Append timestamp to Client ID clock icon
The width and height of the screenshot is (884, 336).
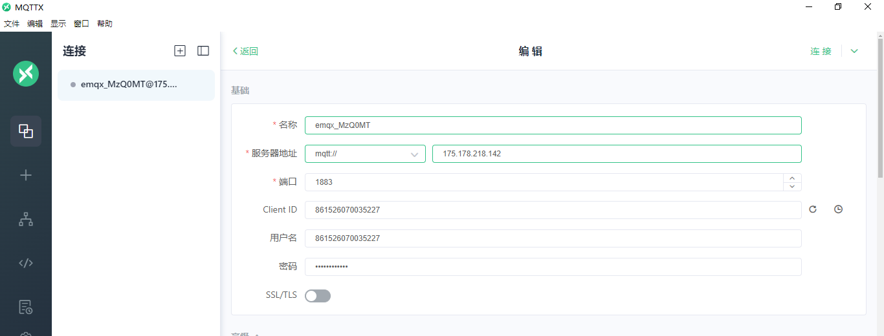point(838,209)
